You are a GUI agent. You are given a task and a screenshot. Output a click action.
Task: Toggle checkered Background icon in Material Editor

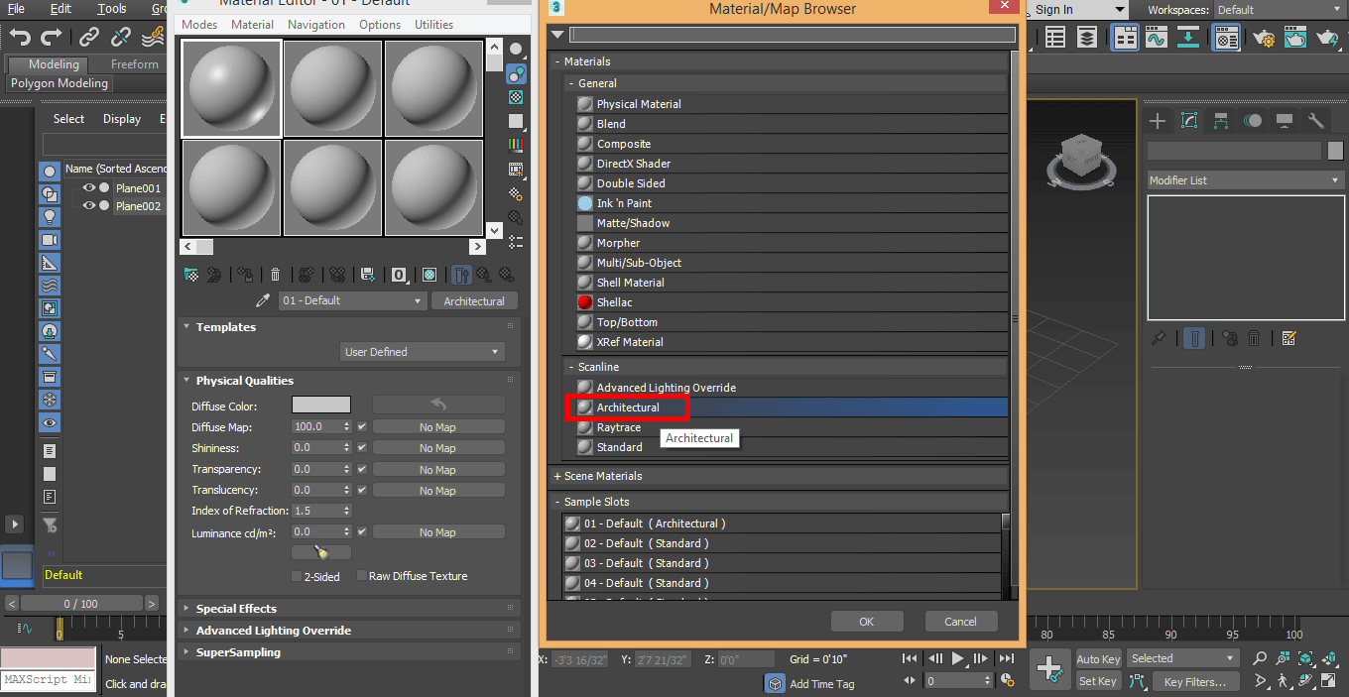[516, 97]
